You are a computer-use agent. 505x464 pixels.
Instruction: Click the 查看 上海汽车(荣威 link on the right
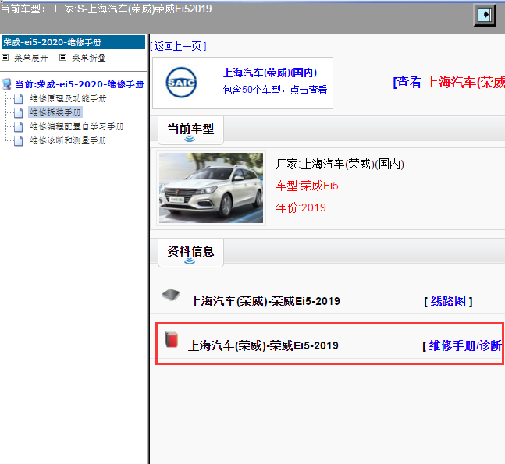(x=449, y=83)
